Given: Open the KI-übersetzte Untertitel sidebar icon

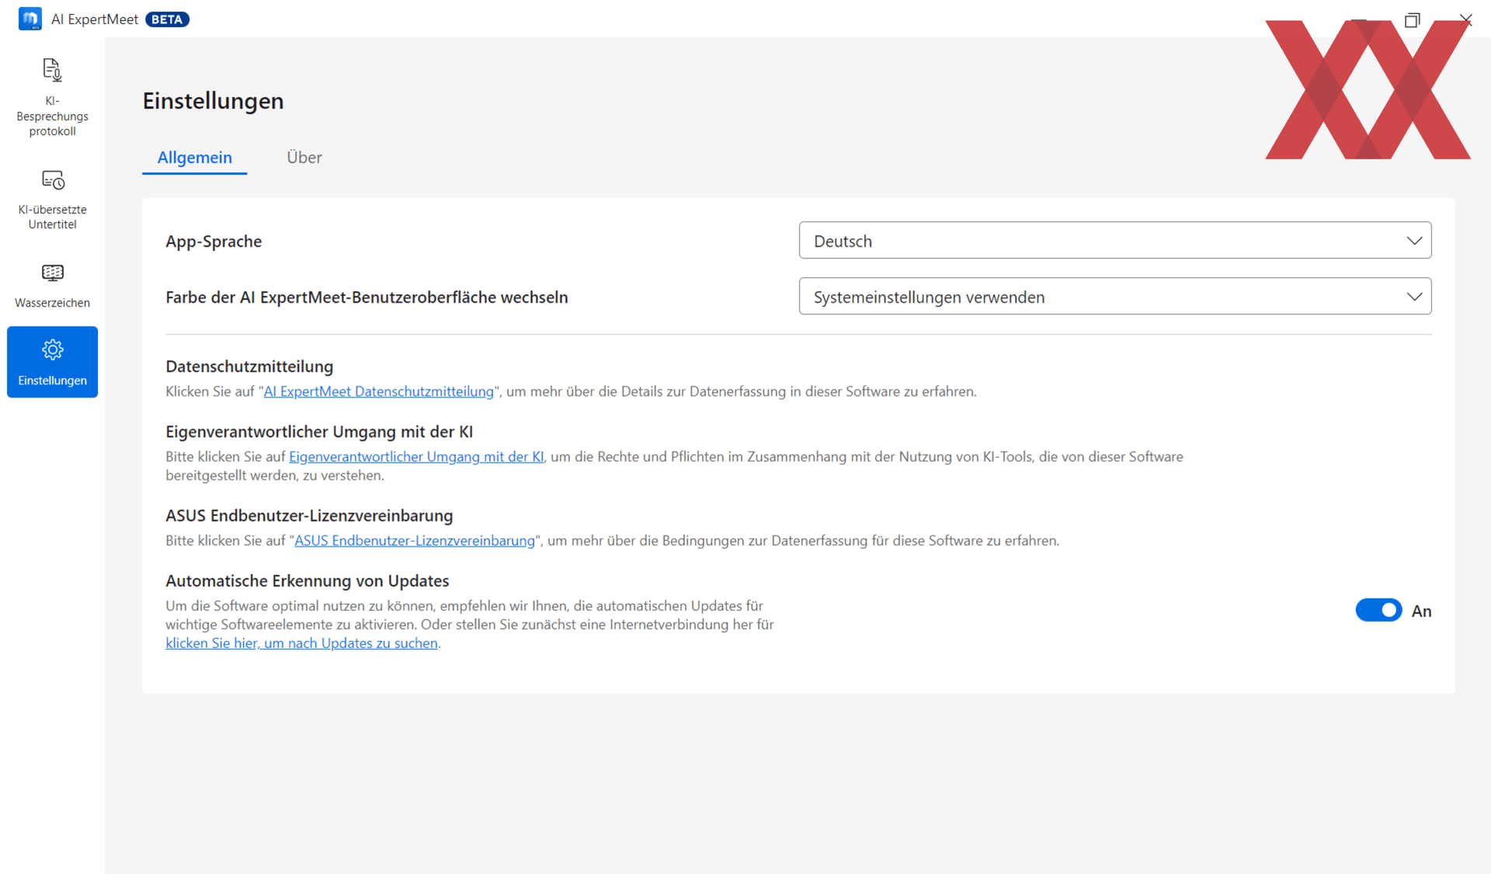Looking at the screenshot, I should pos(52,180).
